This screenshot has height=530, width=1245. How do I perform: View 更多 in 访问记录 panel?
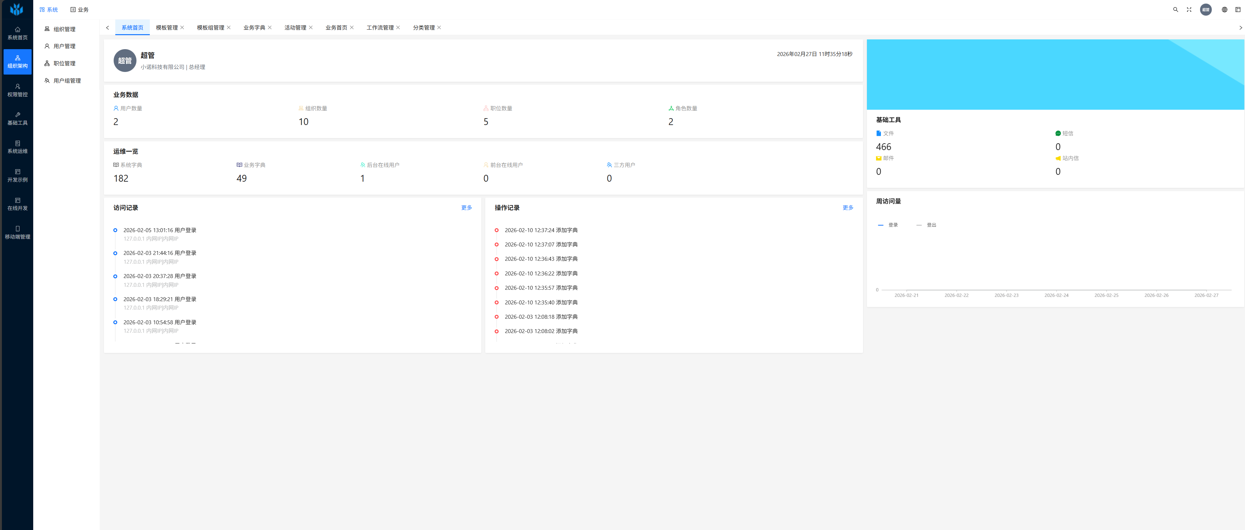tap(466, 208)
